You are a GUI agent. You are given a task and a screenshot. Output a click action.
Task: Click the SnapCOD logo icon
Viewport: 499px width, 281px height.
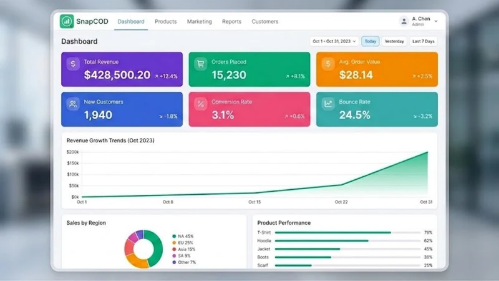[x=67, y=21]
